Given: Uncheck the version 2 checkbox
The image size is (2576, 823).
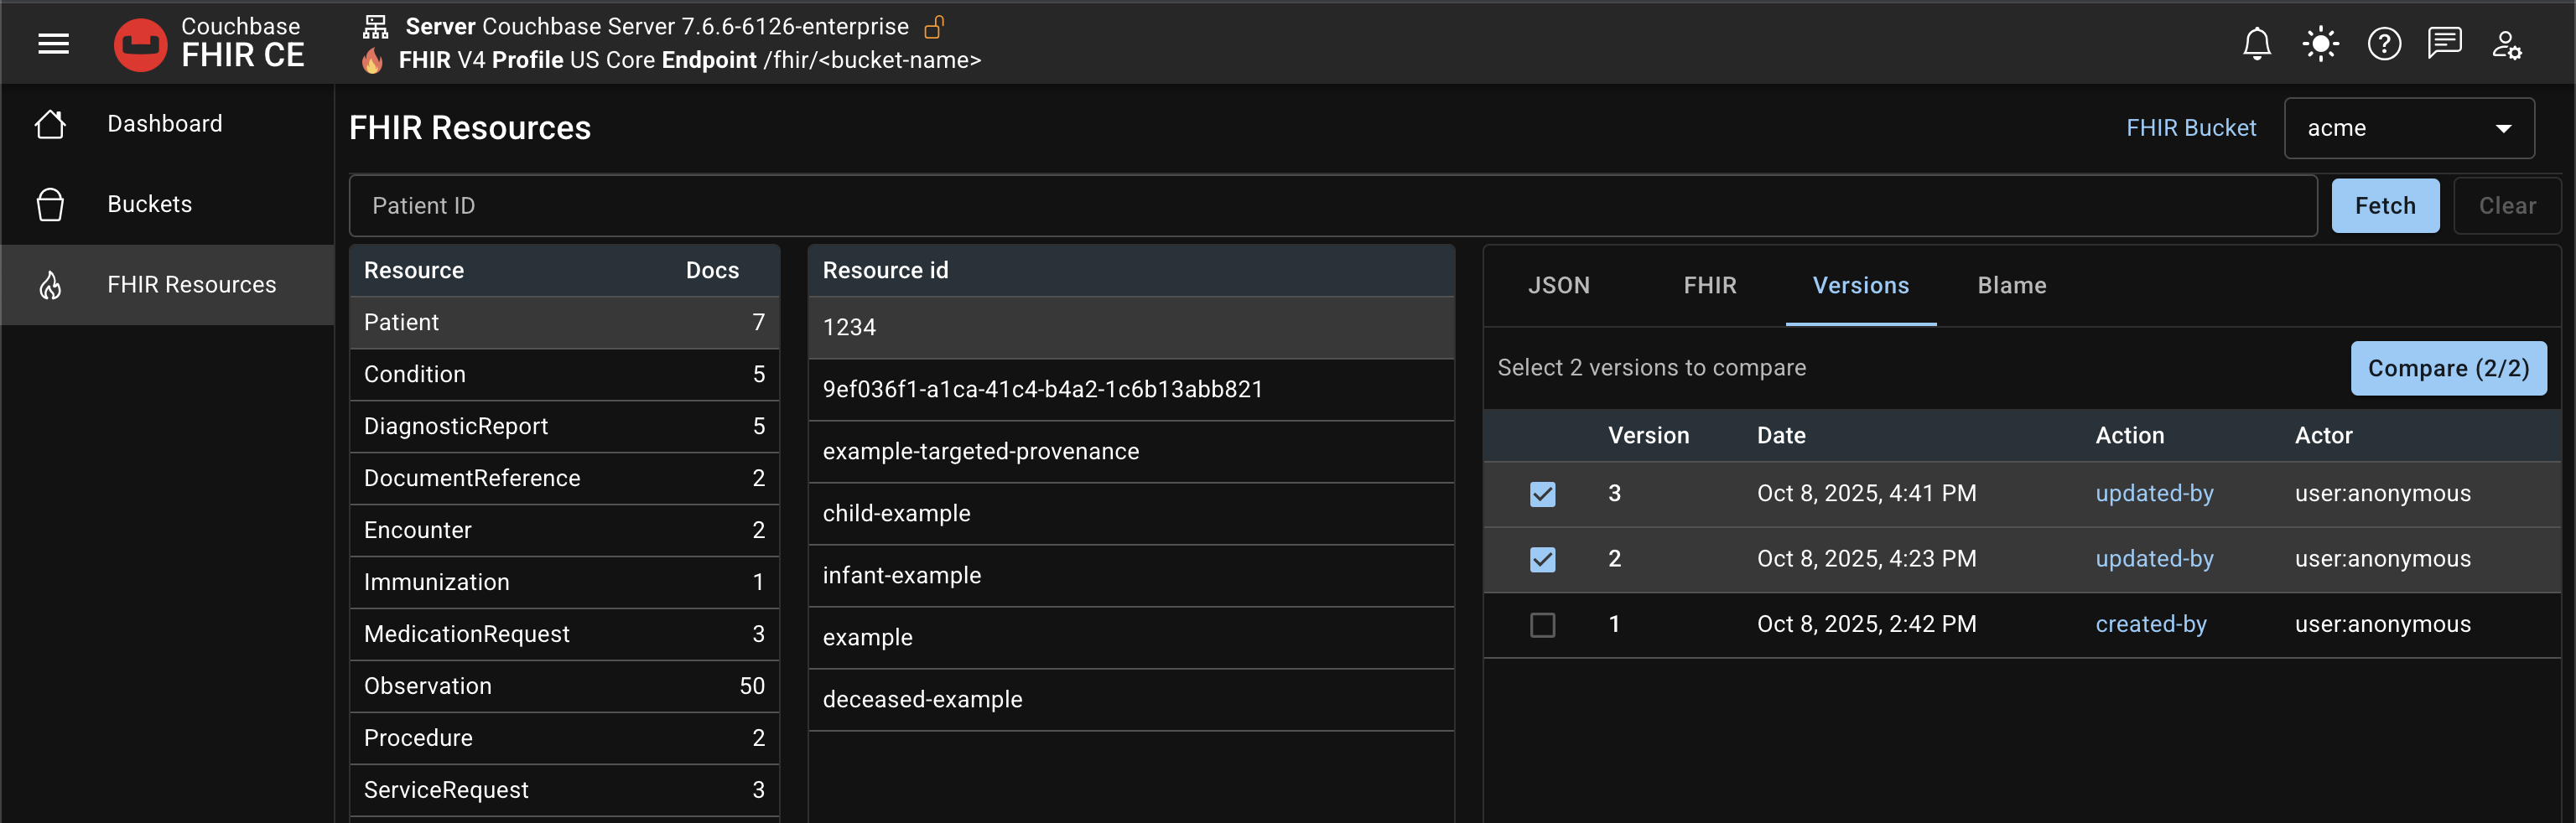Looking at the screenshot, I should pyautogui.click(x=1542, y=559).
